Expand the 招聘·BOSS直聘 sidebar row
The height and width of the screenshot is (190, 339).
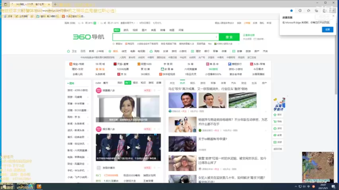pos(78,111)
